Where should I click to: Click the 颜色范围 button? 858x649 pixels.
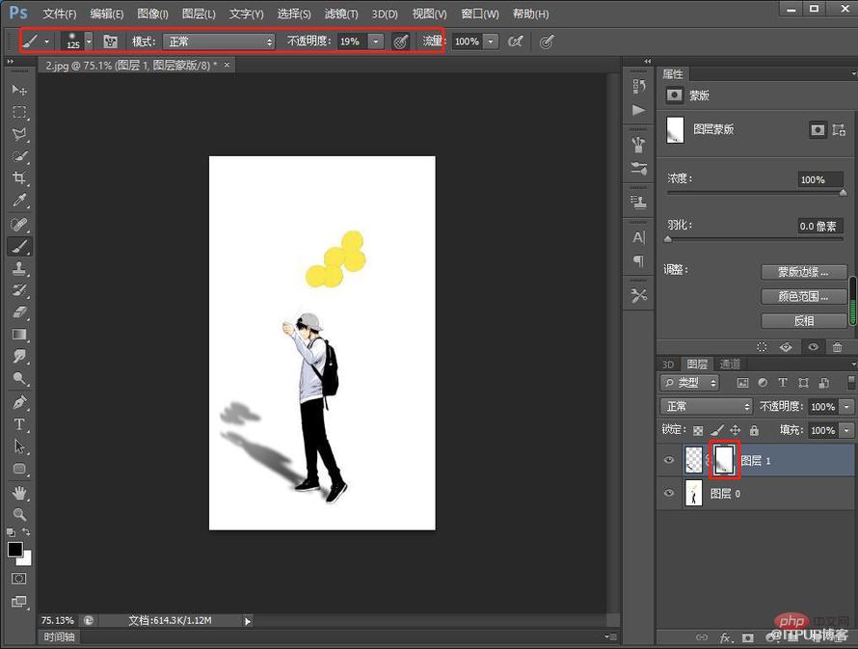click(x=803, y=297)
